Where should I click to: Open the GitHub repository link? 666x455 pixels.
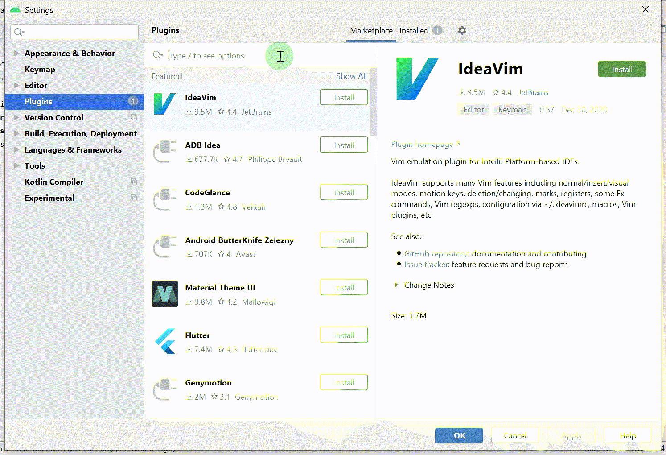click(436, 253)
